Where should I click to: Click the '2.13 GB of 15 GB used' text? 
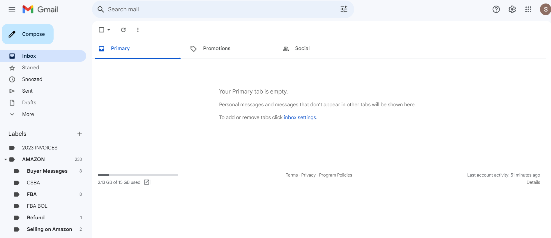[x=119, y=182]
